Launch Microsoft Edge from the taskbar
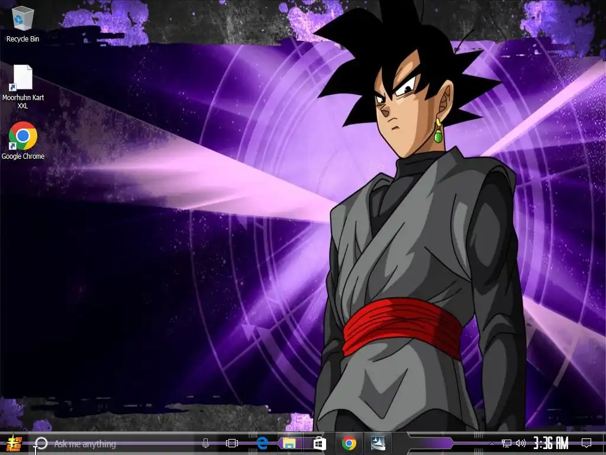 [262, 443]
